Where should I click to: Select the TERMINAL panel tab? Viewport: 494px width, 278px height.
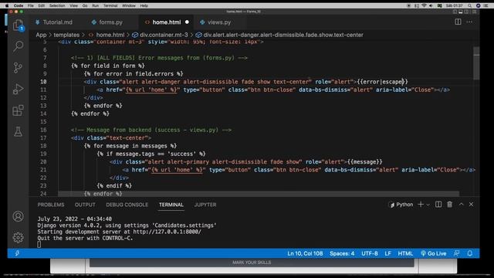[x=171, y=205]
